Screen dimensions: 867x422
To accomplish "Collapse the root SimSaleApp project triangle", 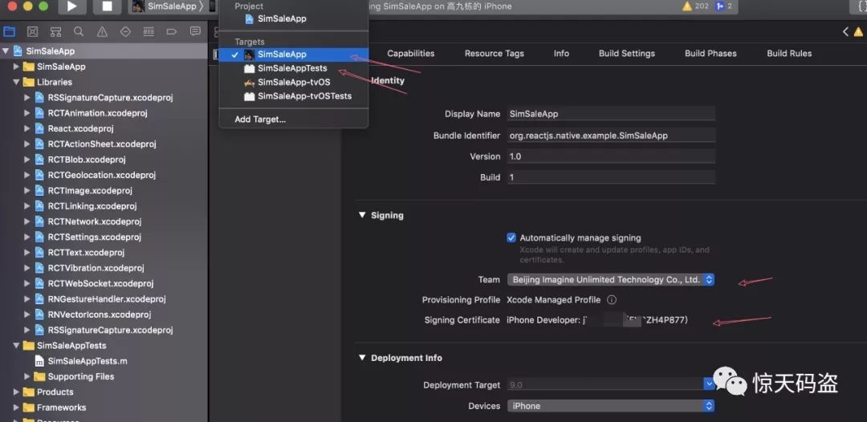I will point(6,51).
